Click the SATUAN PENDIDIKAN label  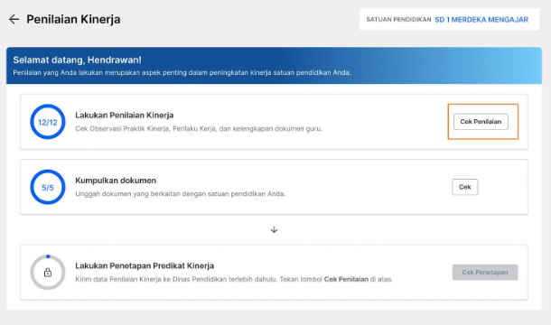[398, 20]
